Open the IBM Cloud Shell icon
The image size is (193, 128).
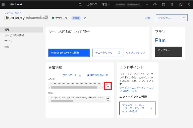click(x=163, y=5)
